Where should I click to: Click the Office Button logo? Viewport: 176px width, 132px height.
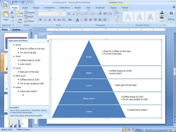(x=5, y=5)
